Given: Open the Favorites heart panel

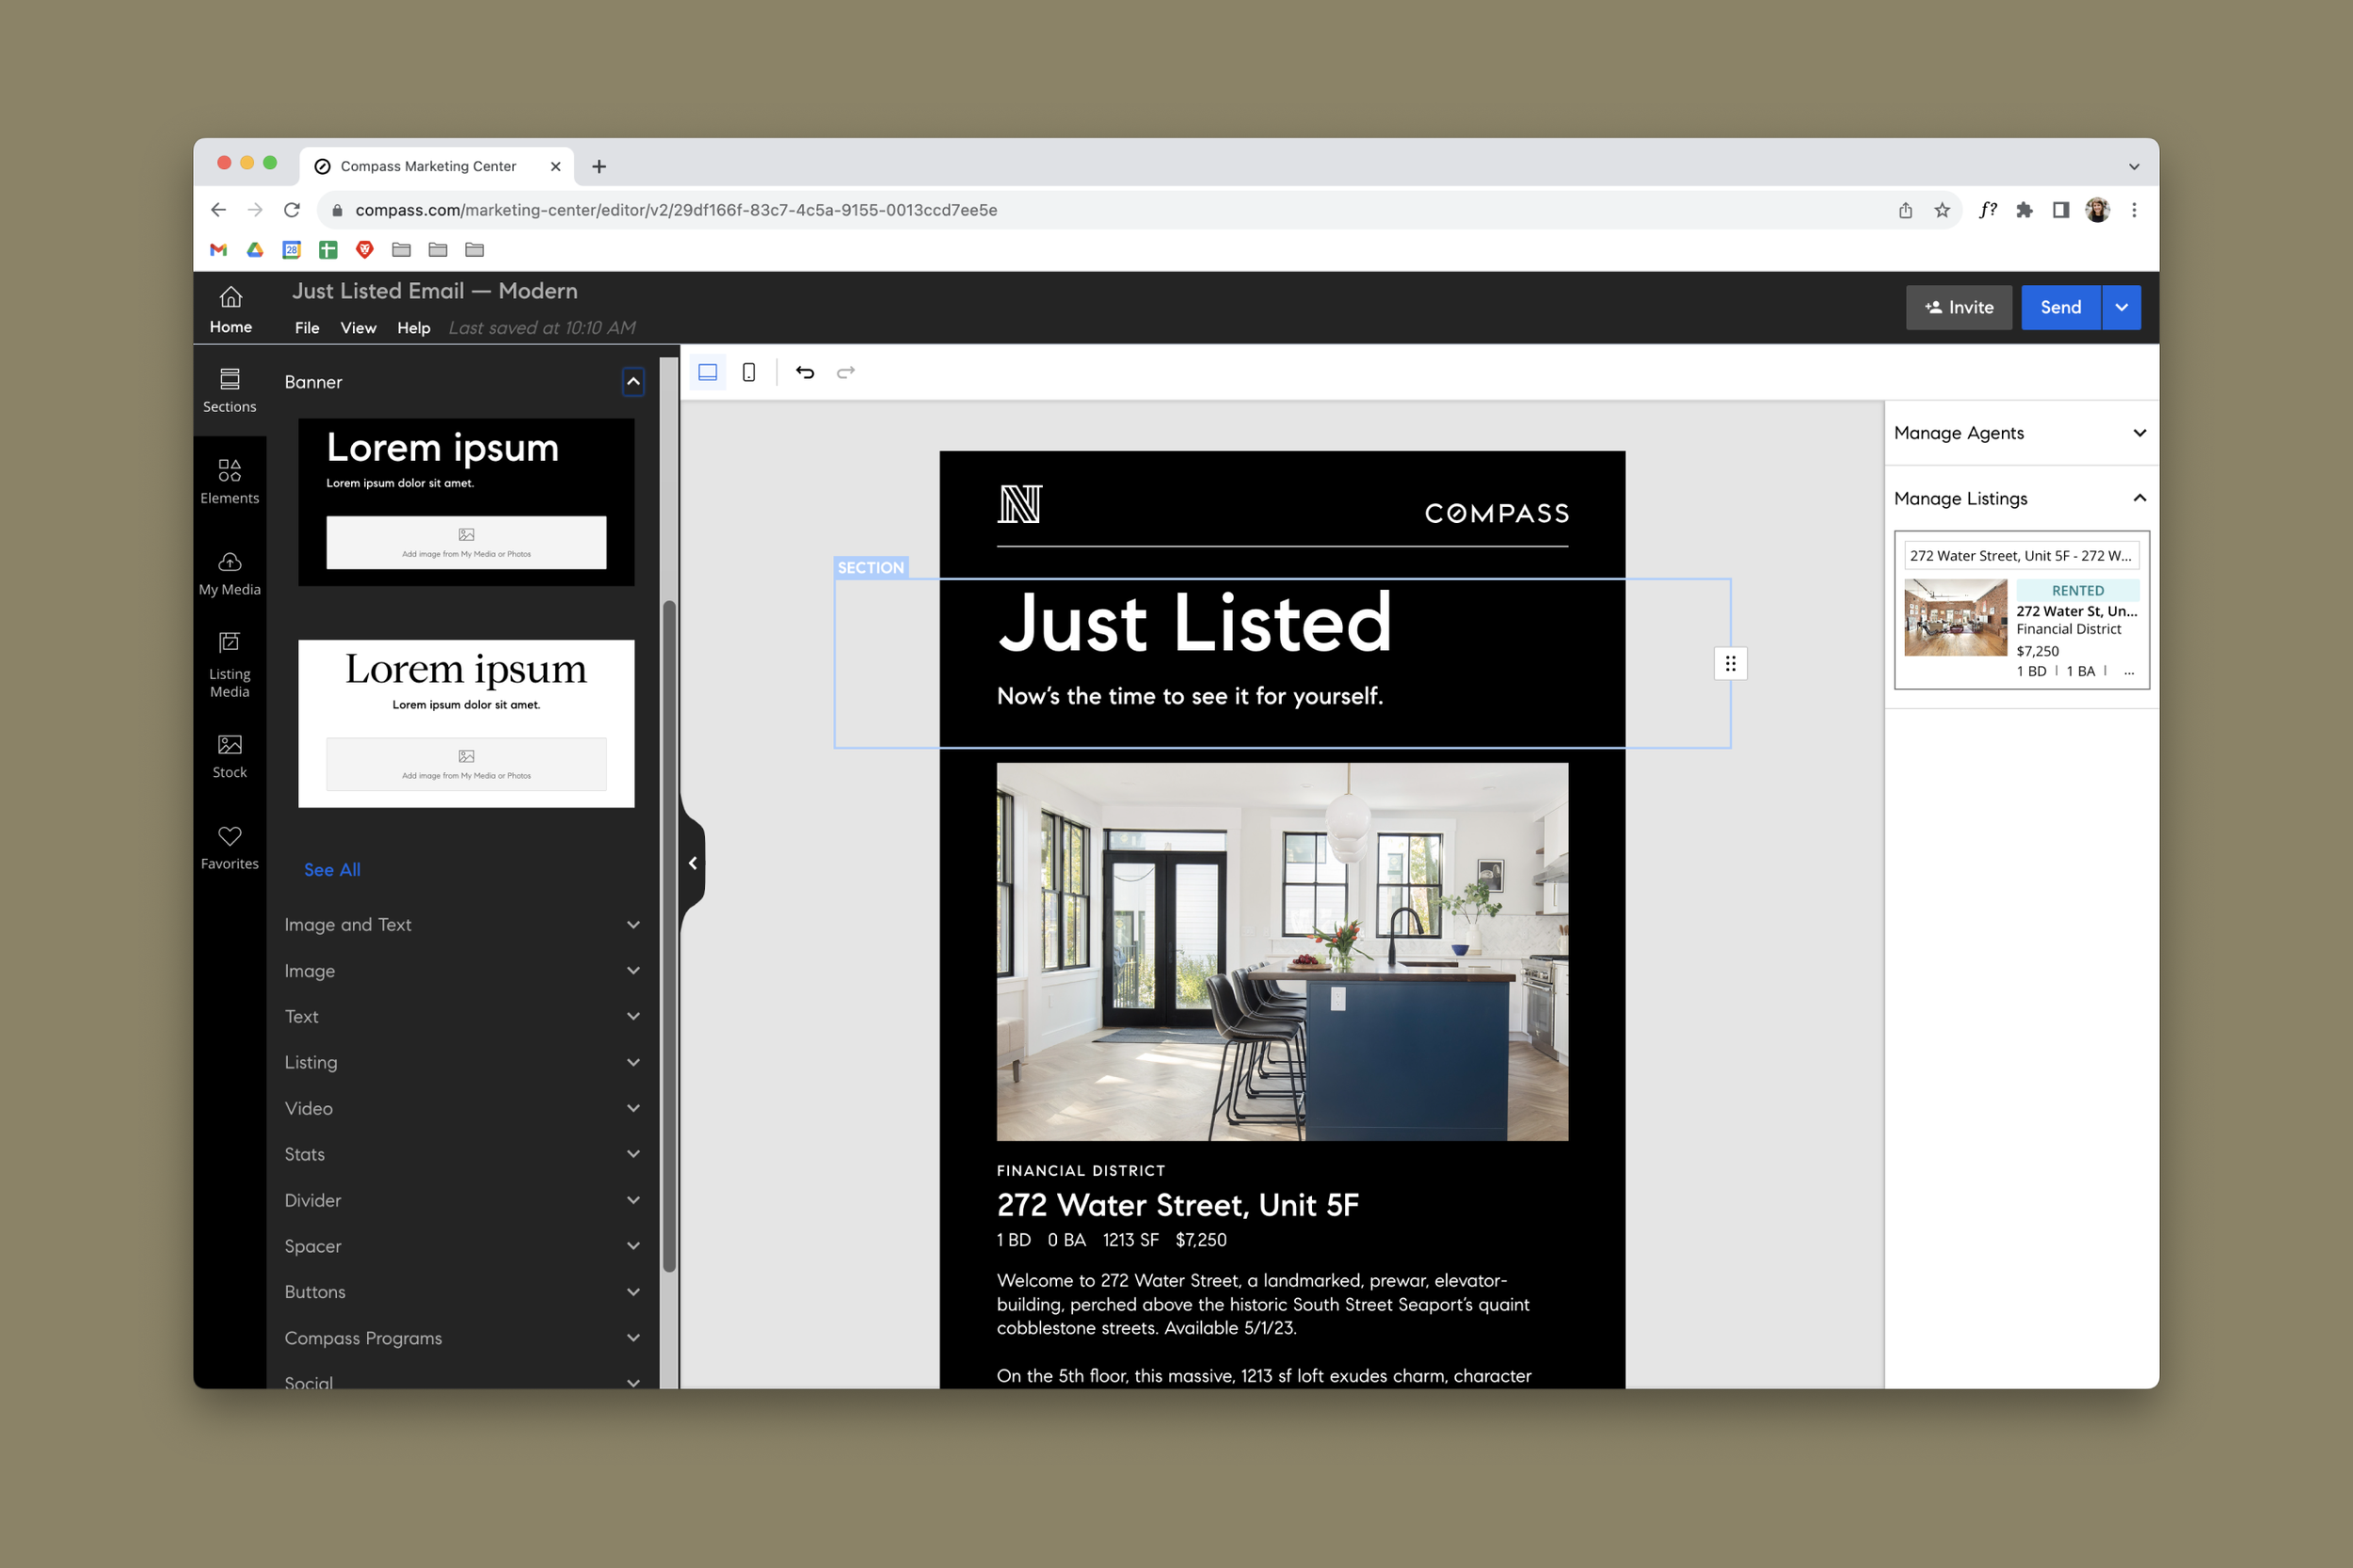Looking at the screenshot, I should click(229, 847).
